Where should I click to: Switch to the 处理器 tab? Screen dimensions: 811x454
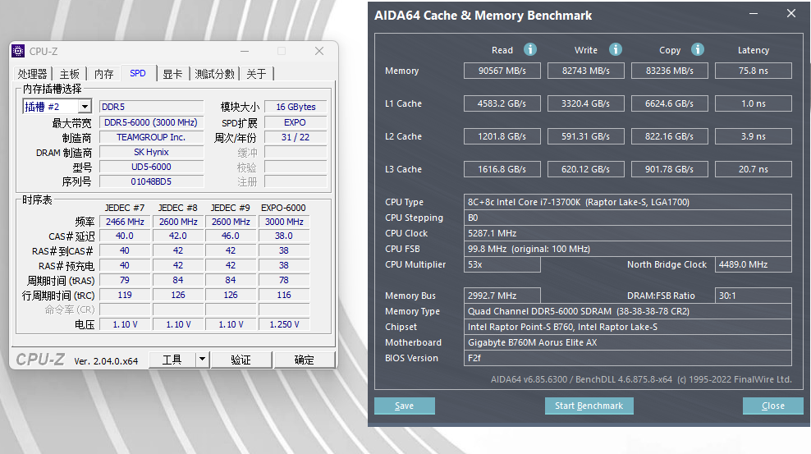point(33,74)
